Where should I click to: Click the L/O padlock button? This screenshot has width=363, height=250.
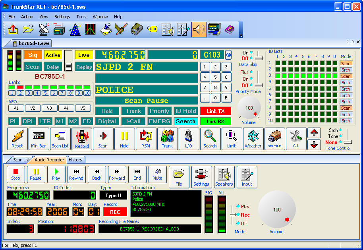click(x=188, y=139)
